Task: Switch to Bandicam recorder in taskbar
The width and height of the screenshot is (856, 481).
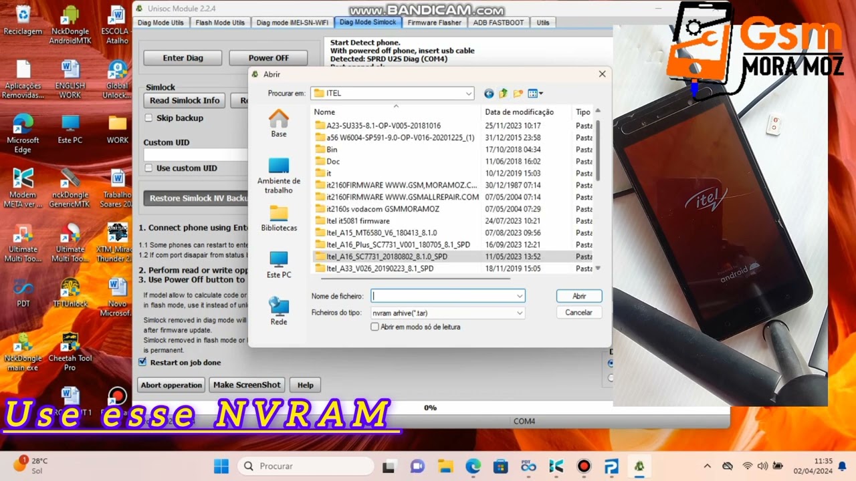Action: click(x=584, y=466)
